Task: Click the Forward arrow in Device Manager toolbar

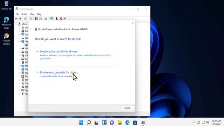Action: tap(20, 19)
